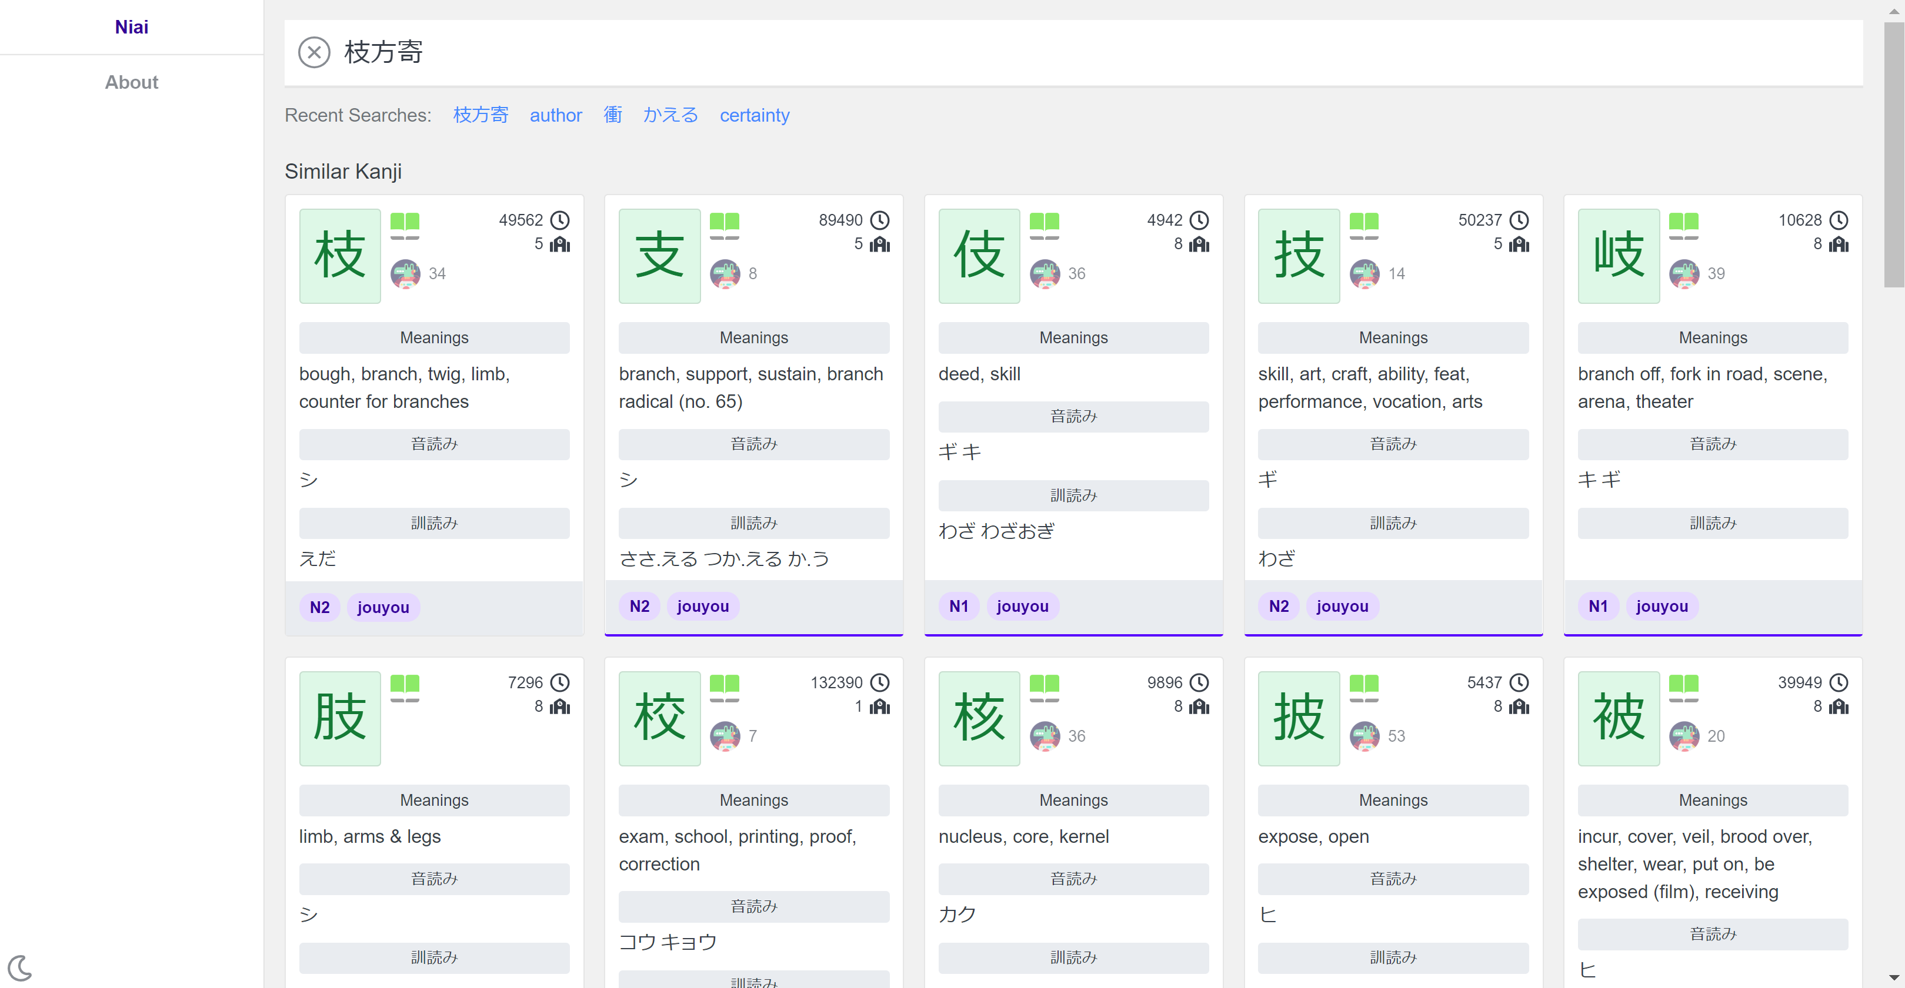The image size is (1905, 988).
Task: Select recent search 'certainty'
Action: tap(755, 115)
